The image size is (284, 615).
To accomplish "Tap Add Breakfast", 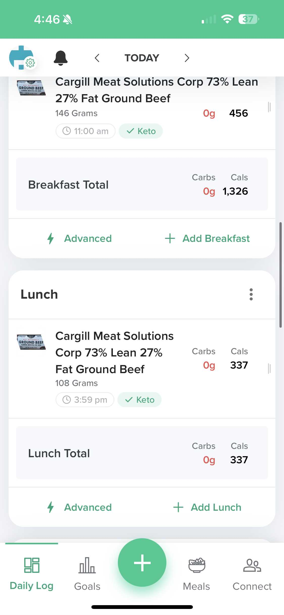I will pos(208,239).
